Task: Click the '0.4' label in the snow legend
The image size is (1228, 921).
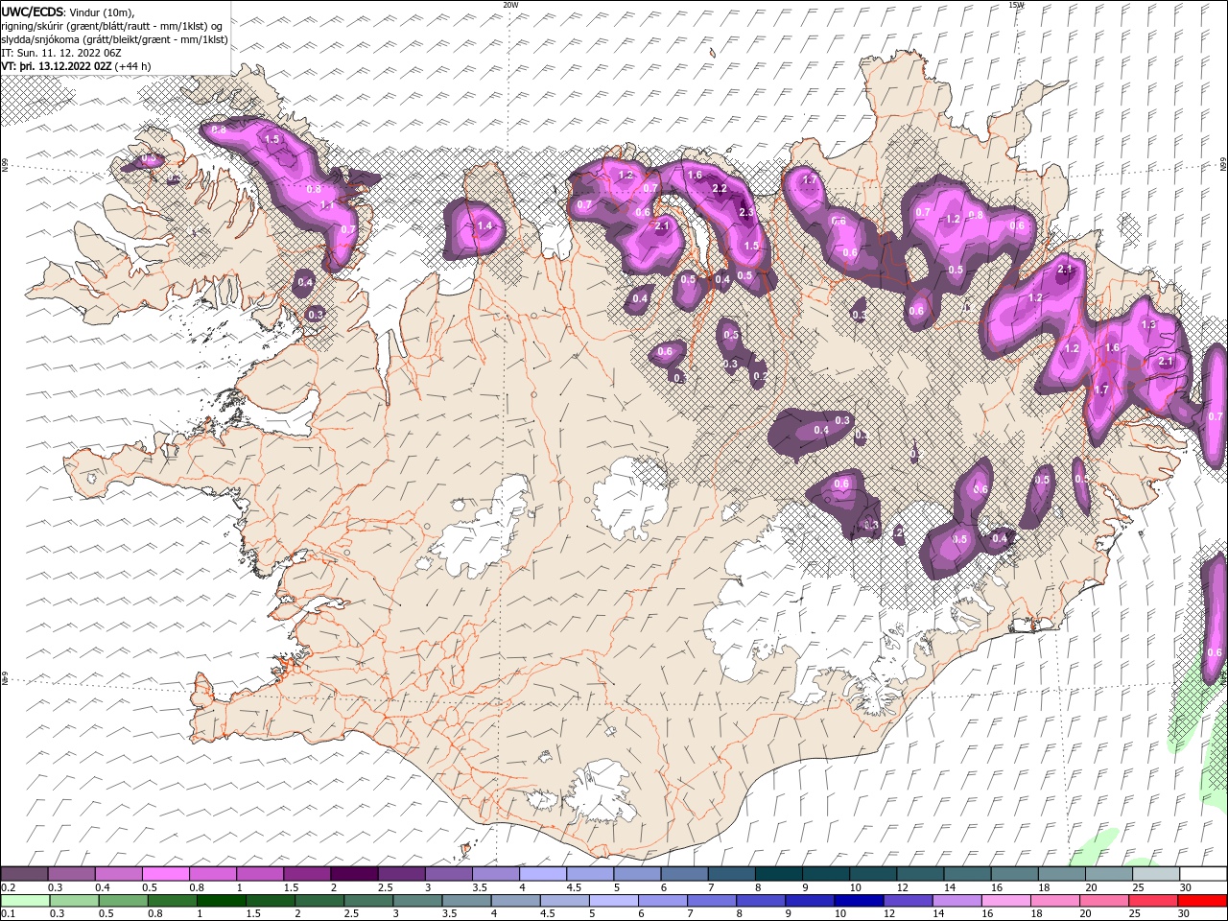Action: 104,887
